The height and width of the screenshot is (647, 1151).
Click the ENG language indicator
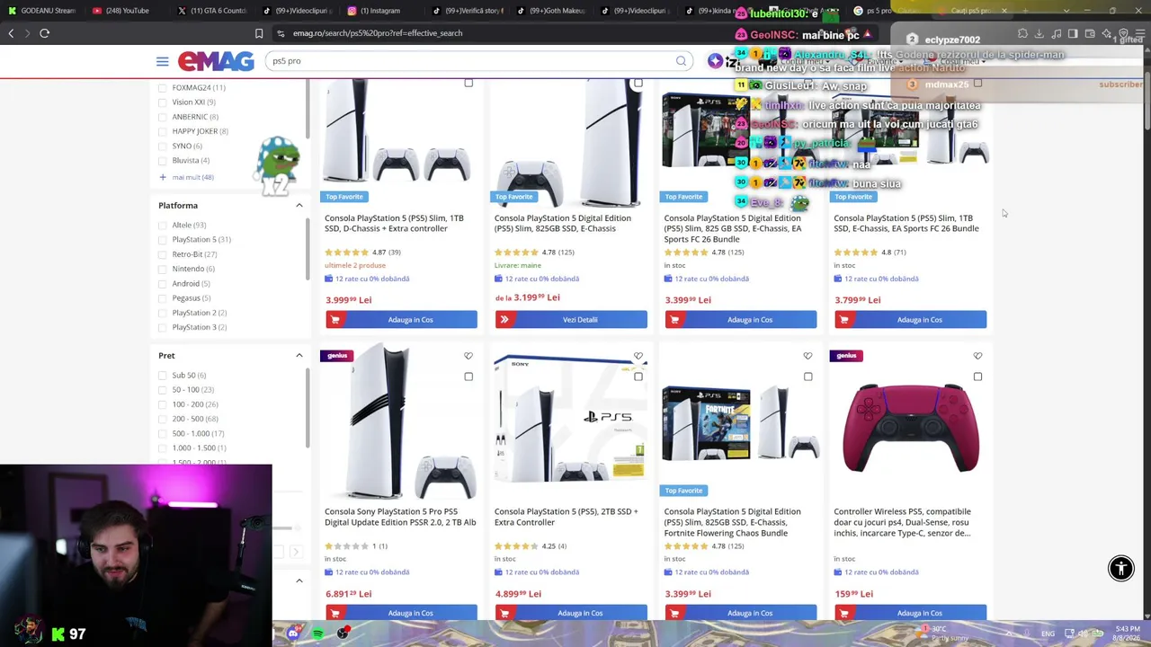1048,634
